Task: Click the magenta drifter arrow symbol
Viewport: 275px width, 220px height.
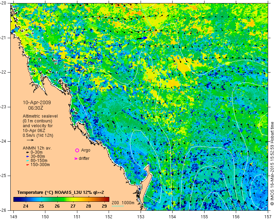Action: pos(76,158)
